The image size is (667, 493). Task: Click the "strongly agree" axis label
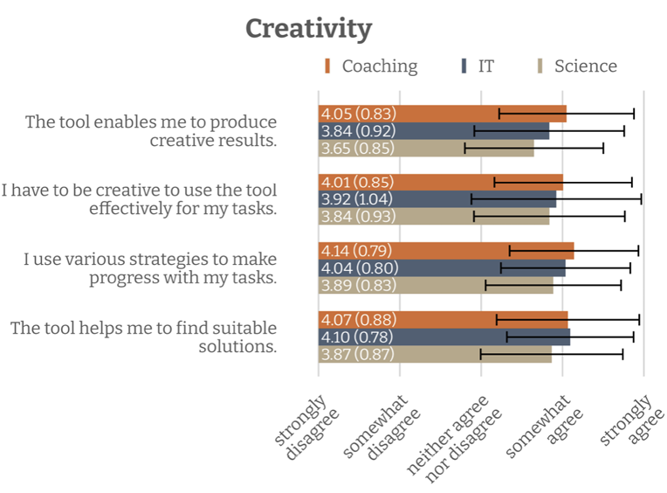625,423
